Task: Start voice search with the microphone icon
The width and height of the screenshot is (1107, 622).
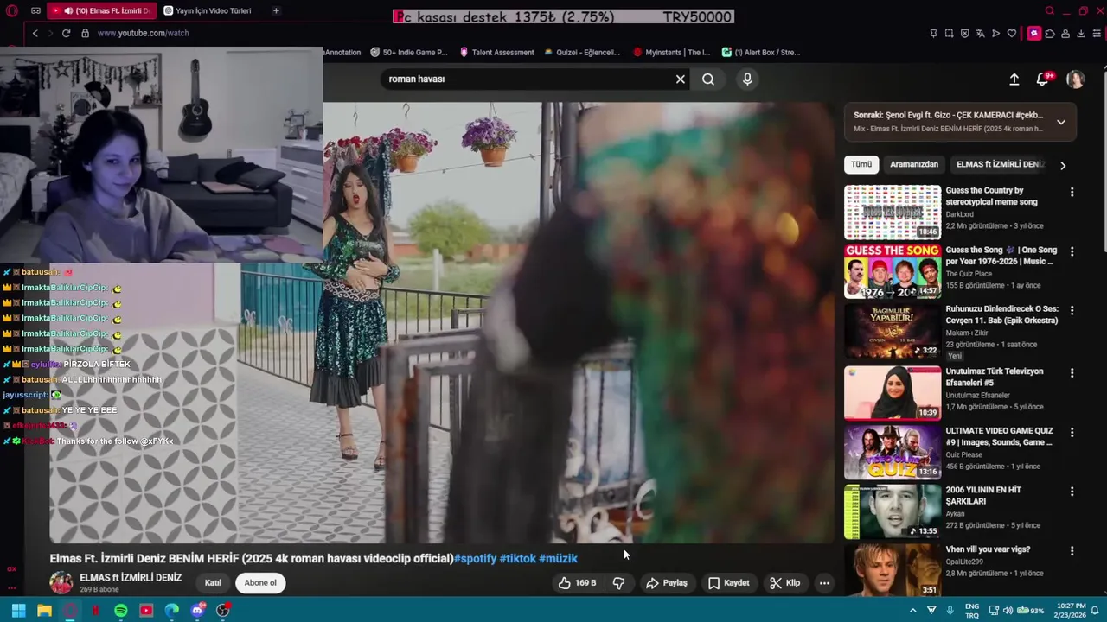Action: pyautogui.click(x=747, y=79)
